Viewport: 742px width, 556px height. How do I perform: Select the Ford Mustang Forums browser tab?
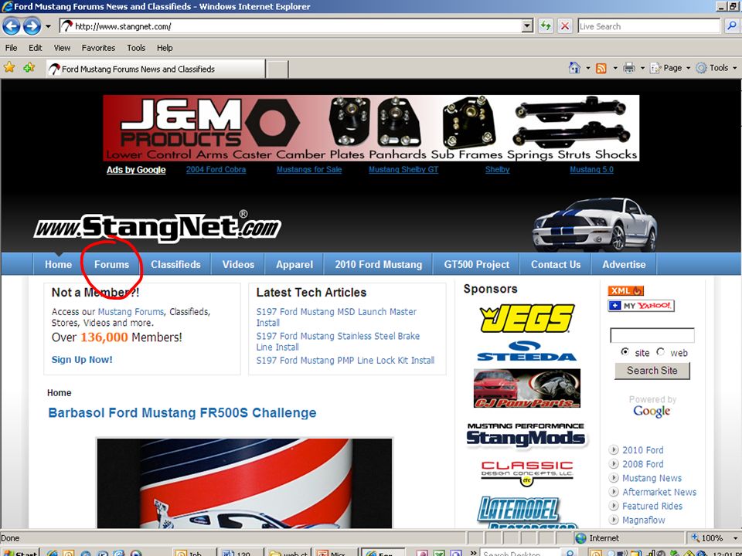click(x=155, y=69)
